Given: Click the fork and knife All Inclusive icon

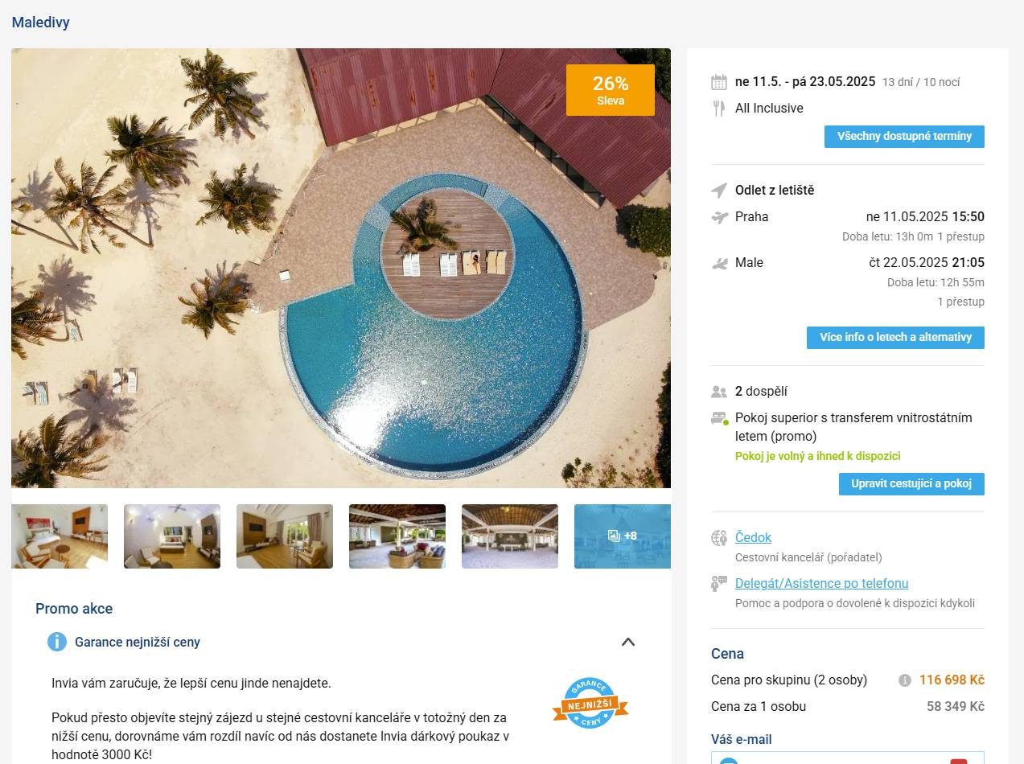Looking at the screenshot, I should point(719,109).
